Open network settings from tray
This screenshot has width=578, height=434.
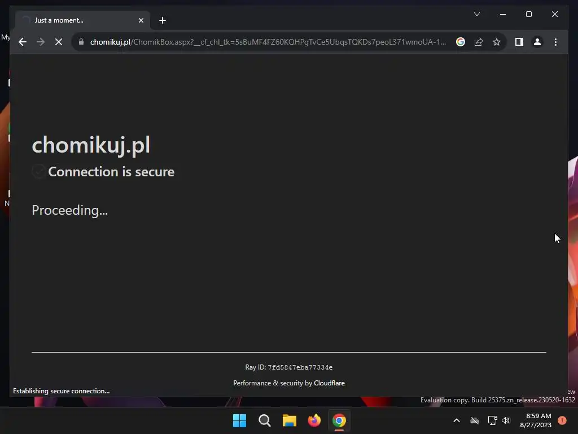click(x=492, y=420)
